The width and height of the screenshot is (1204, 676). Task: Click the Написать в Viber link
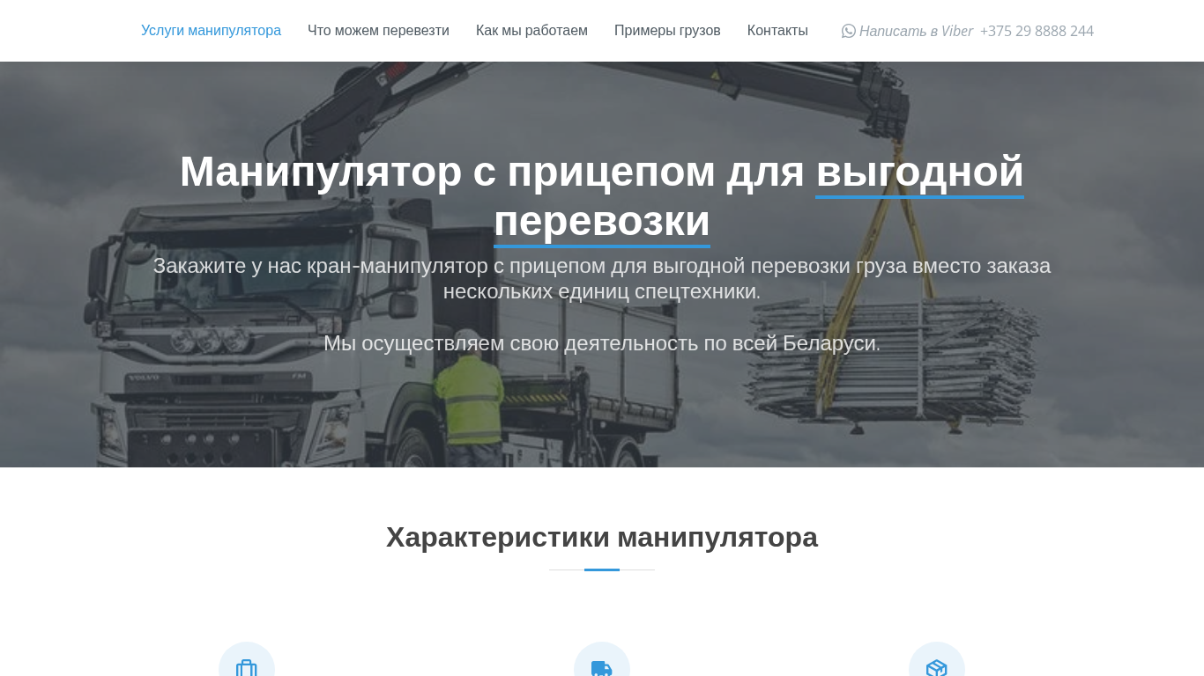(x=916, y=32)
